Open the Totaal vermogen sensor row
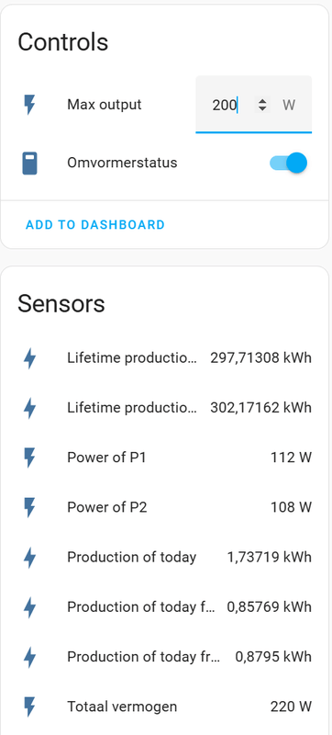The image size is (332, 735). tap(166, 707)
